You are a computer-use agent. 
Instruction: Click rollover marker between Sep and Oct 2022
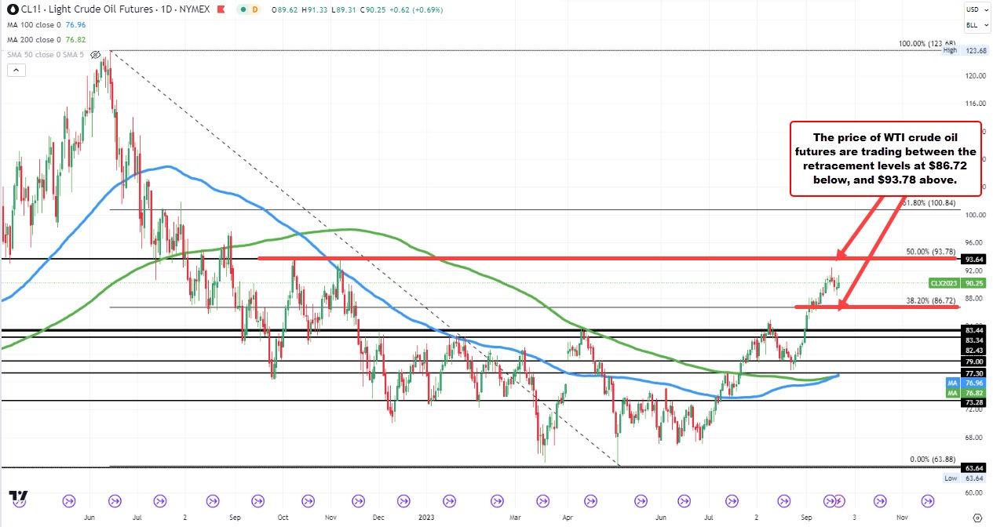(x=260, y=500)
